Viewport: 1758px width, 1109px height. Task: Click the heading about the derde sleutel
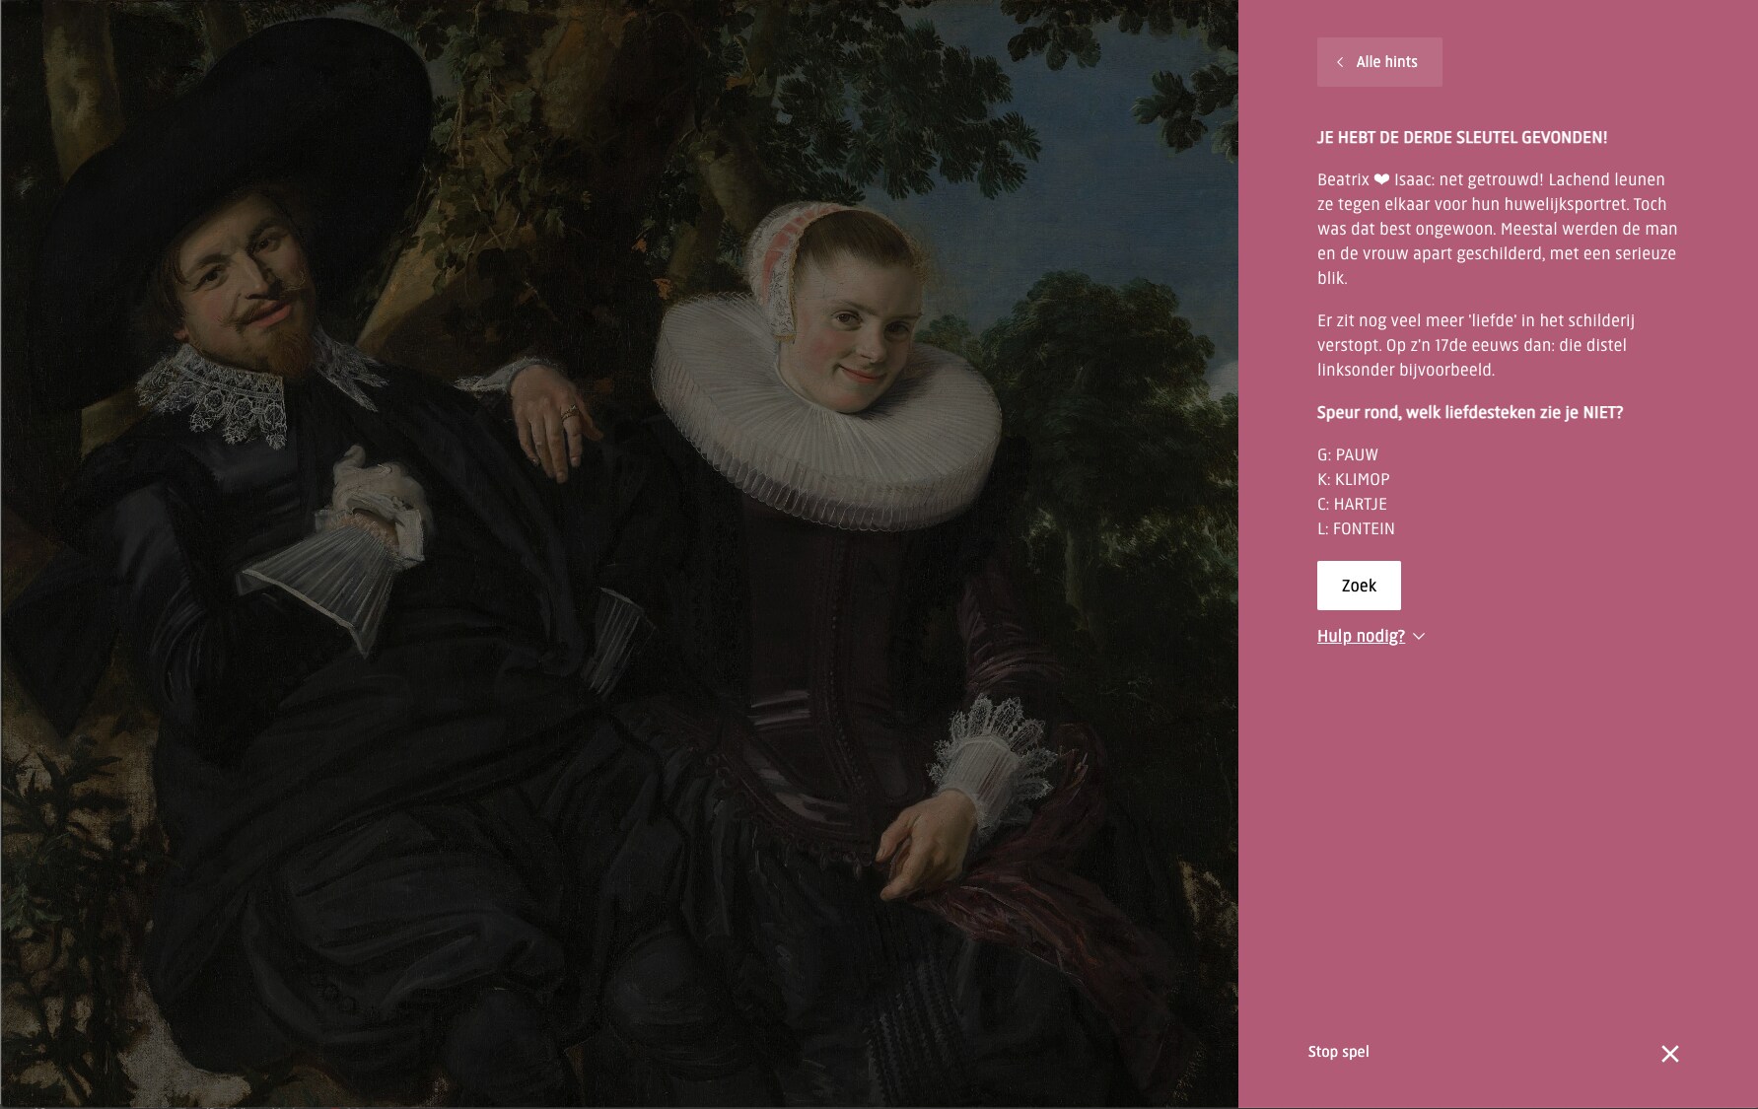tap(1462, 138)
